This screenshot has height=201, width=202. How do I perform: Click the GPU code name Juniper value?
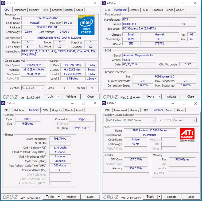point(136,139)
